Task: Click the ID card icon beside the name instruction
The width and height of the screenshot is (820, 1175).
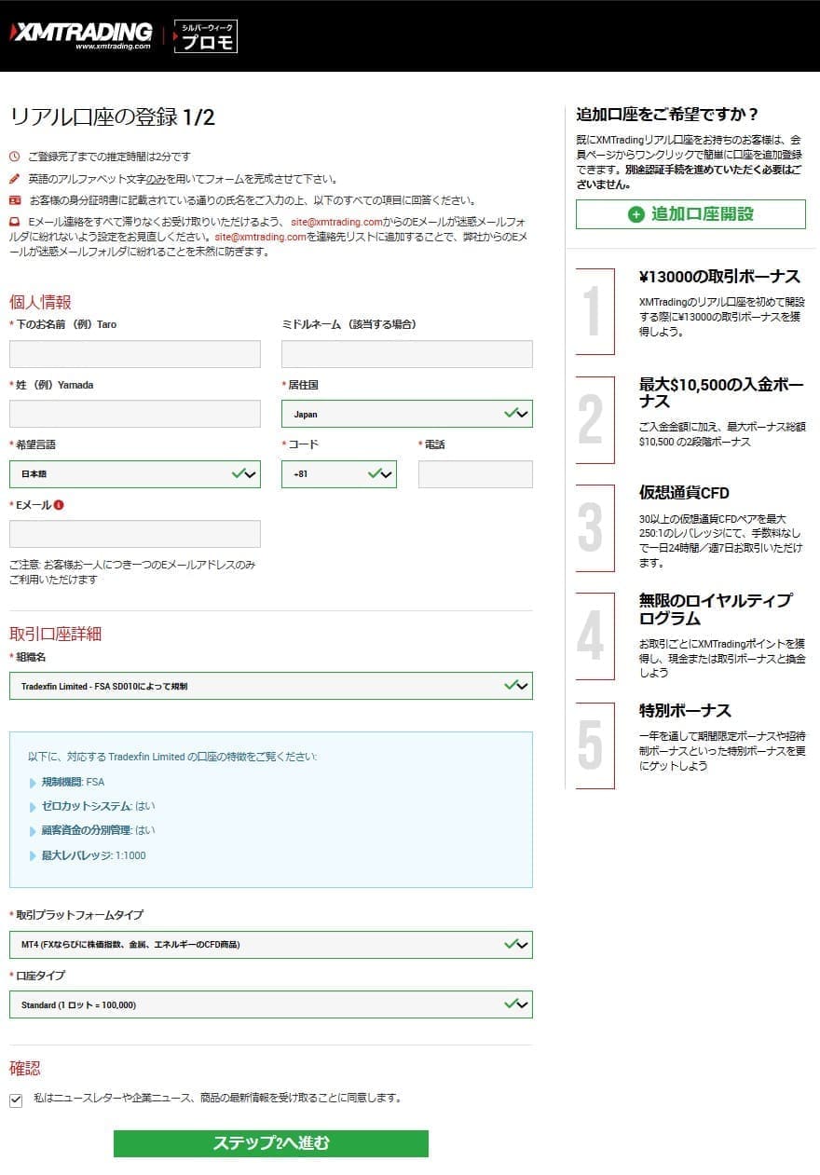Action: [14, 200]
